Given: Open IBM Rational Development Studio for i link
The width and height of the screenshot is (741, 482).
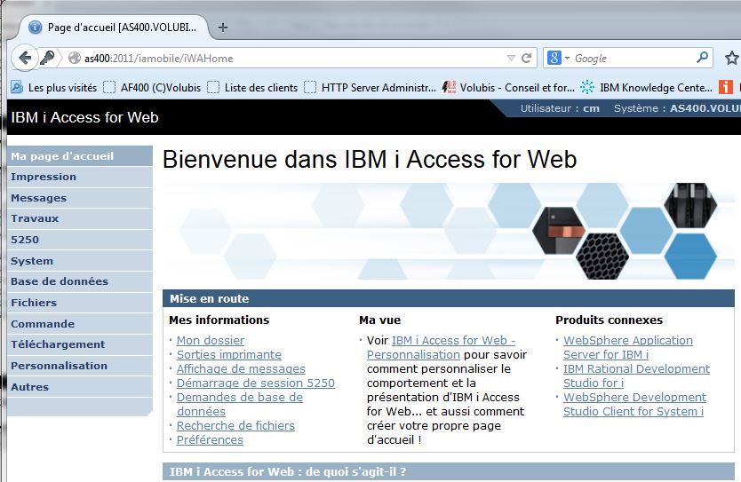Looking at the screenshot, I should [x=636, y=375].
